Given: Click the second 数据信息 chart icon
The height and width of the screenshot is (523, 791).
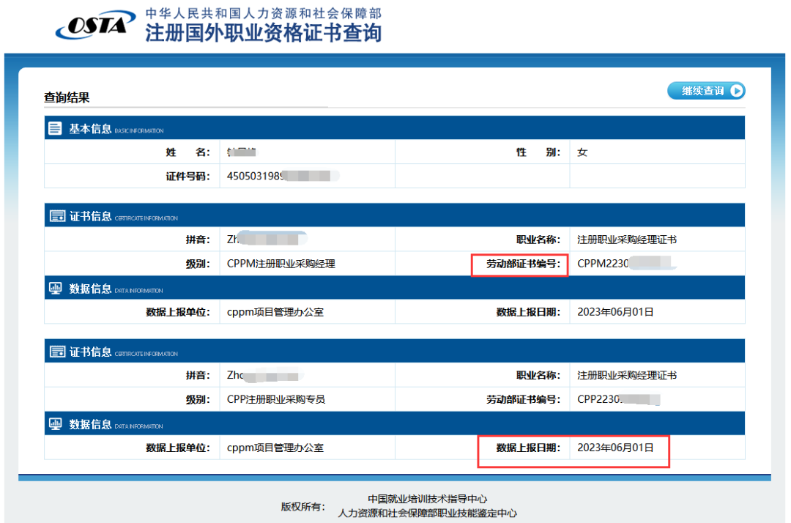Looking at the screenshot, I should [x=55, y=423].
